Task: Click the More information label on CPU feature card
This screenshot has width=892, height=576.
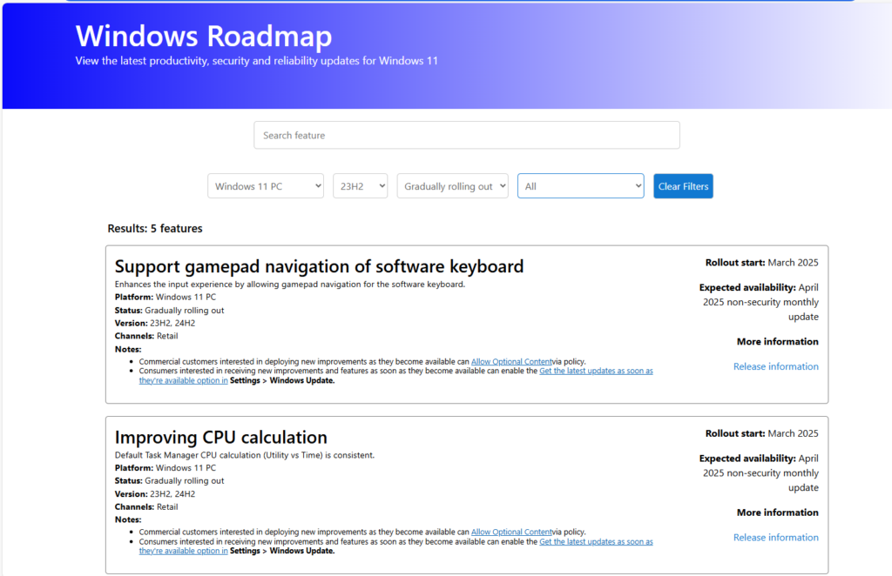Action: tap(777, 512)
